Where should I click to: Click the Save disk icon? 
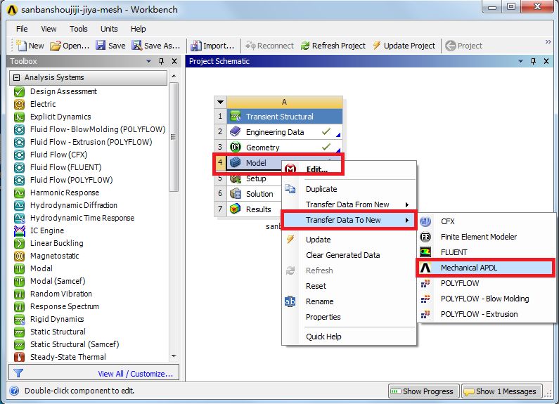click(x=101, y=45)
